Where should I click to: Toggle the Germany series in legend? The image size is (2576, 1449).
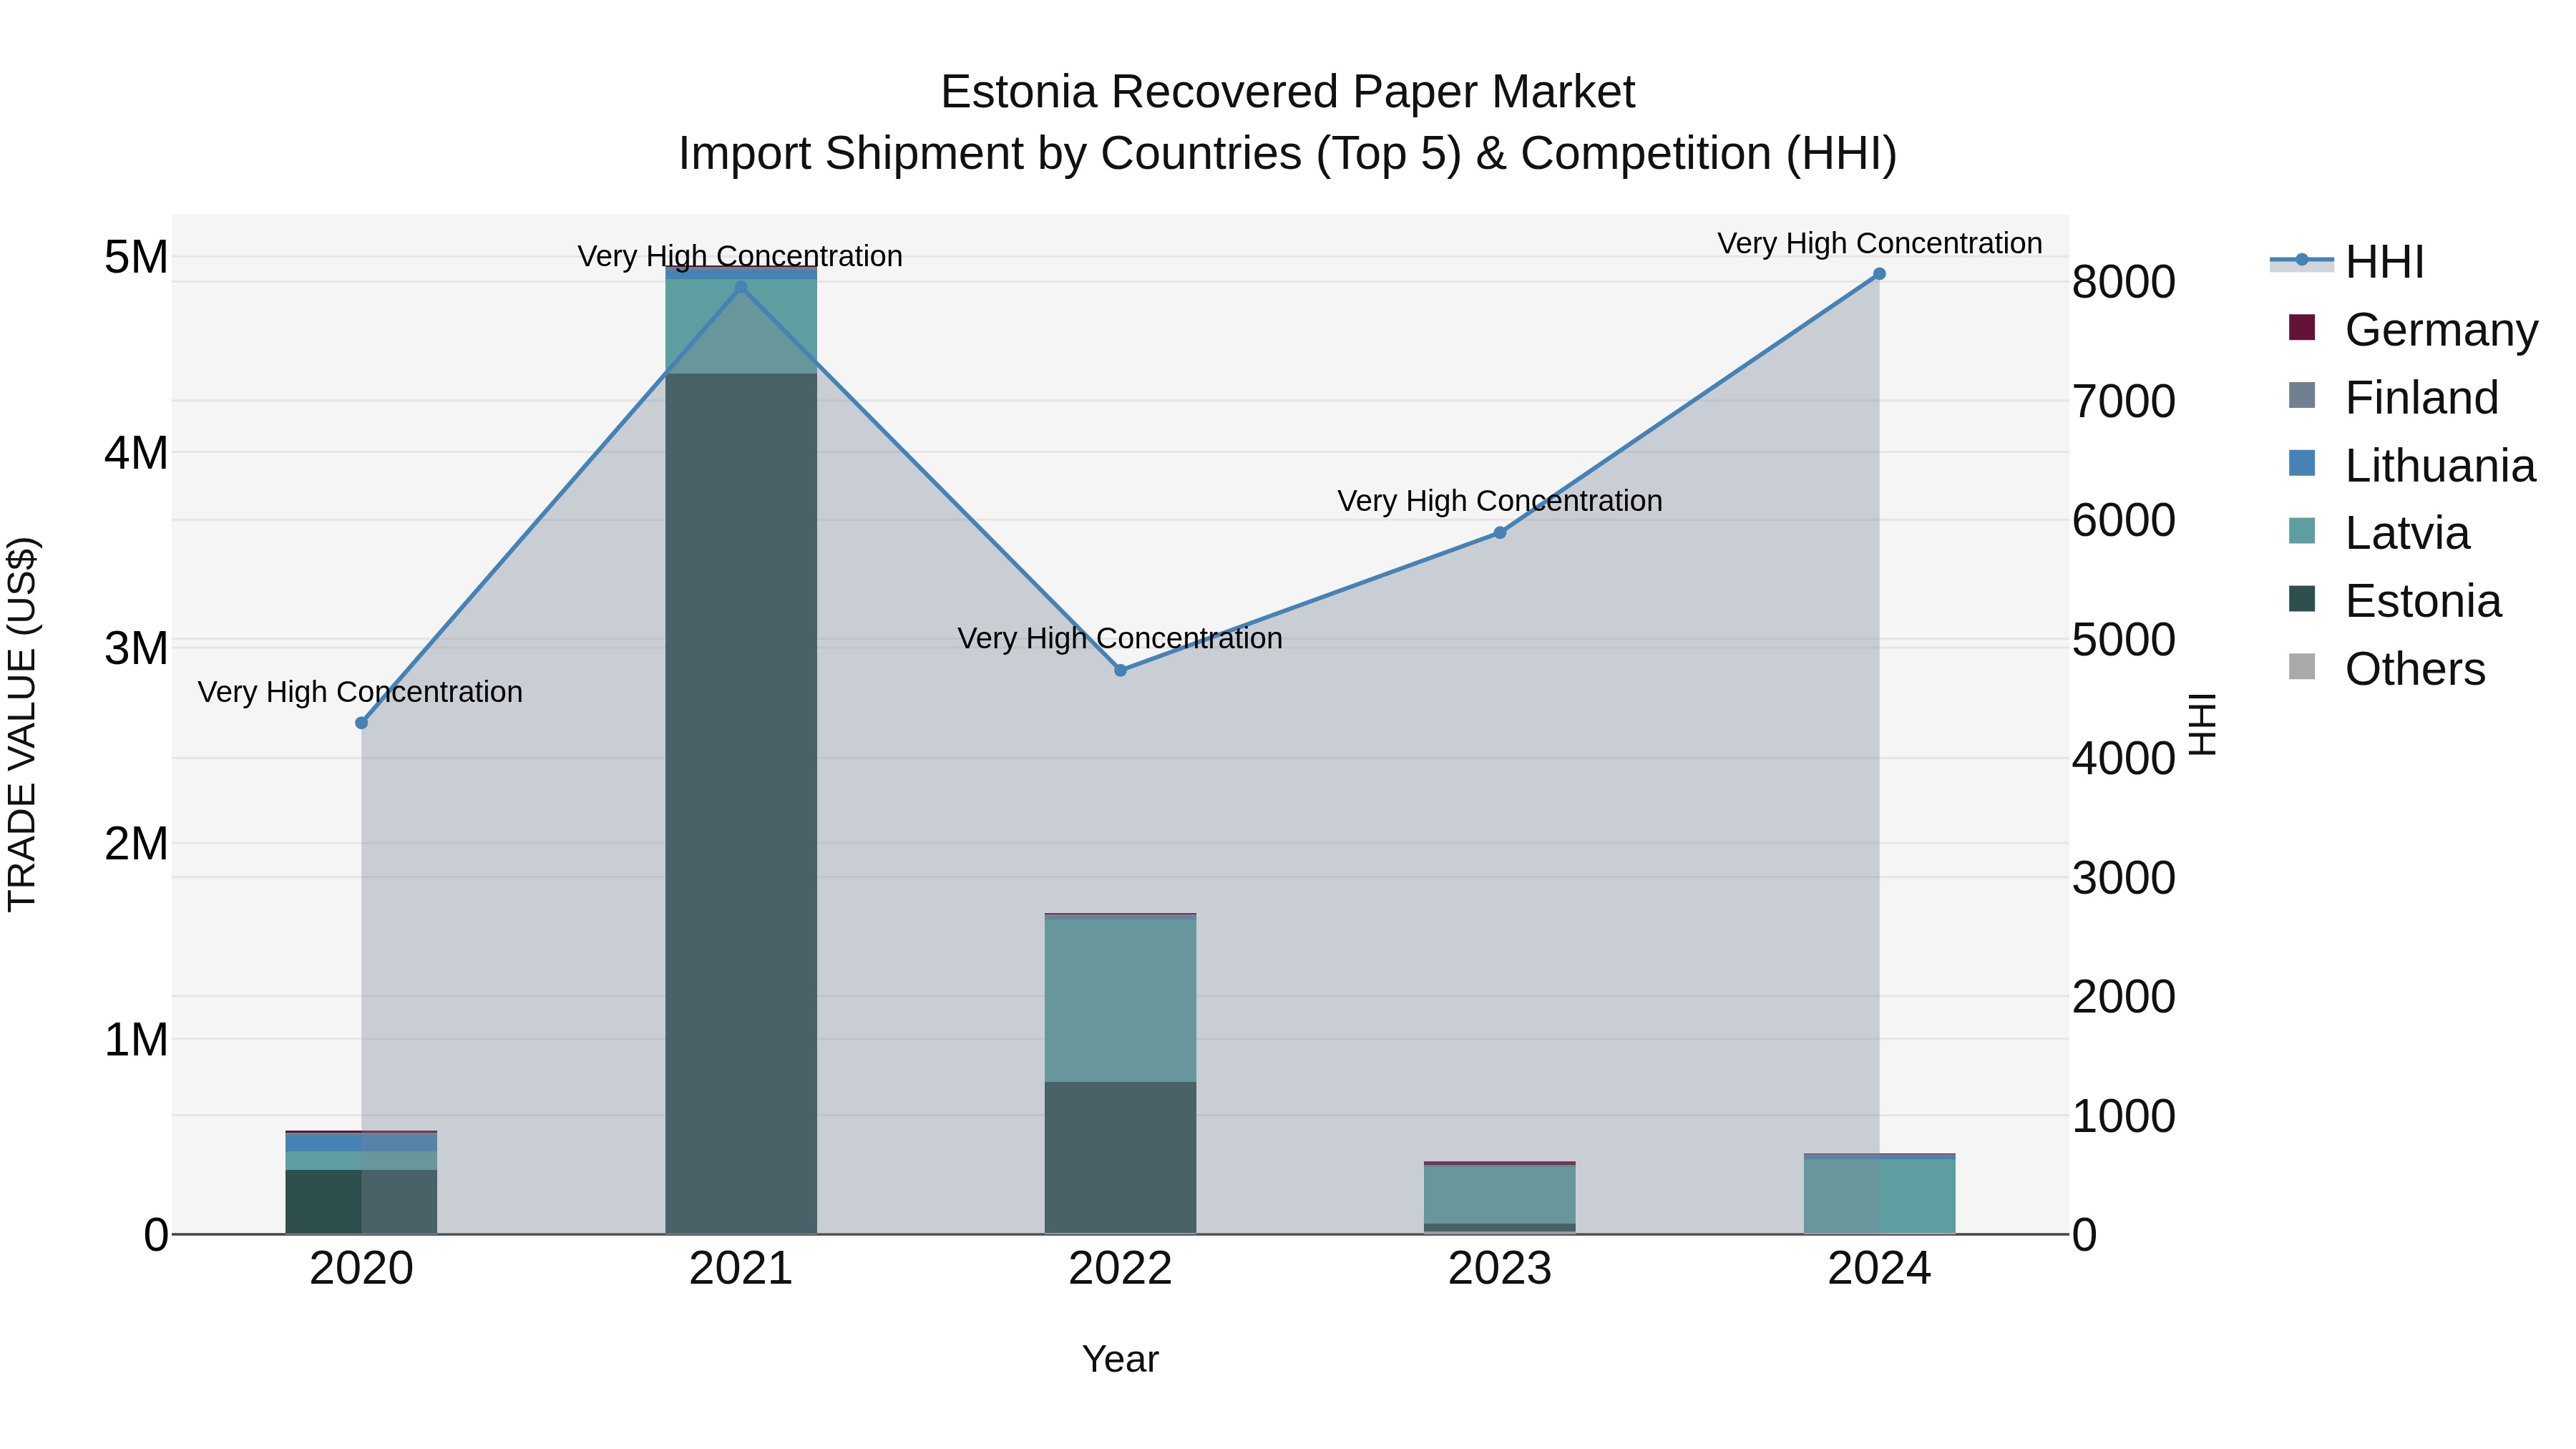click(2412, 329)
